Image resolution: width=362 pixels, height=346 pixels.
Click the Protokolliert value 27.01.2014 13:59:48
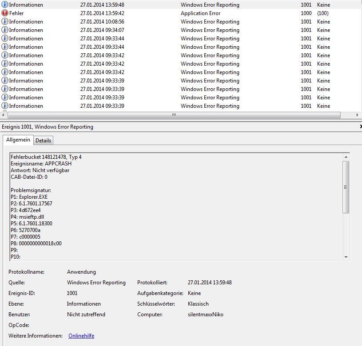point(210,283)
